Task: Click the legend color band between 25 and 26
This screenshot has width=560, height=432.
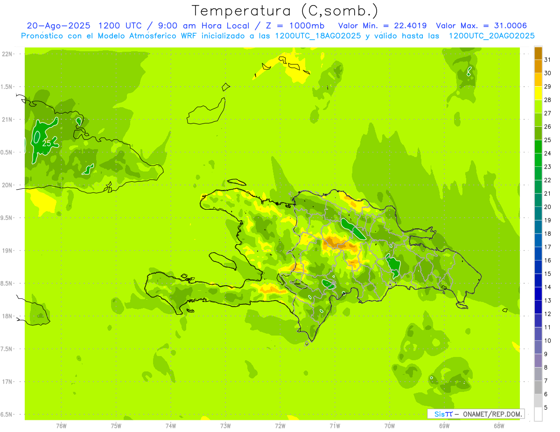Action: (538, 133)
